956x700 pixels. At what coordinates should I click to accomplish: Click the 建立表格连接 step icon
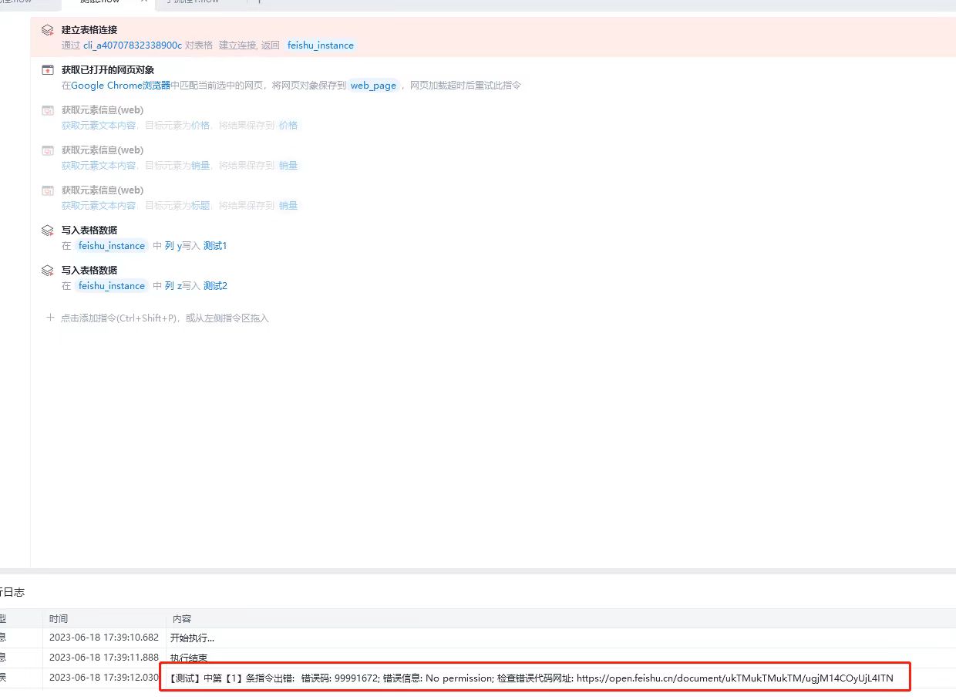click(48, 30)
